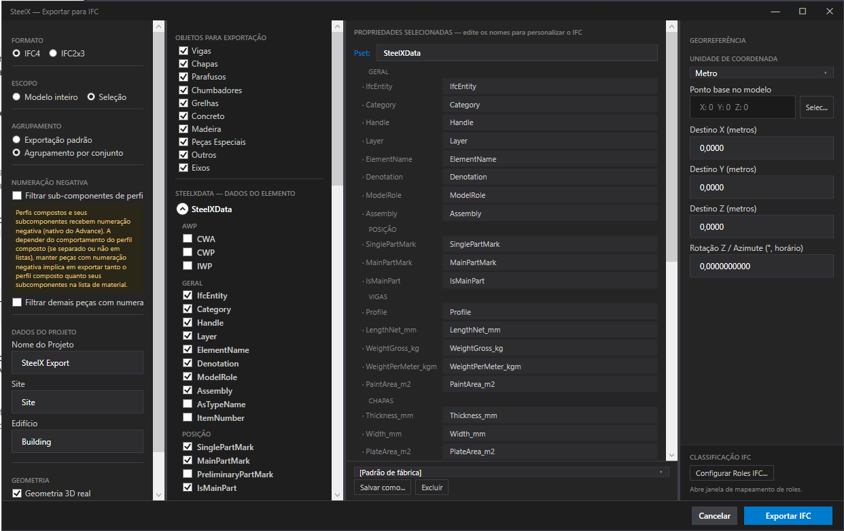Enable the CWA property checkbox
The width and height of the screenshot is (844, 531).
tap(188, 239)
